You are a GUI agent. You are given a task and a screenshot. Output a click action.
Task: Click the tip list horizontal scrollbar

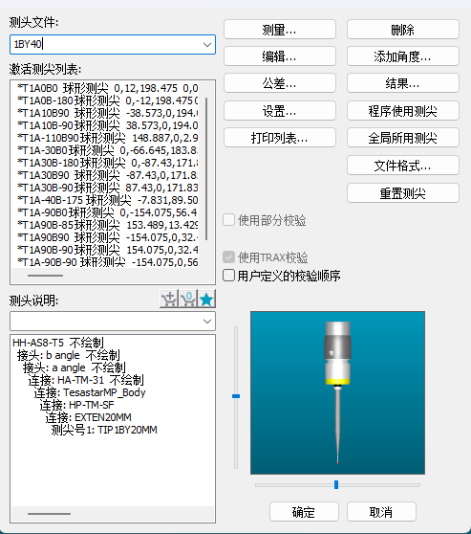[45, 276]
